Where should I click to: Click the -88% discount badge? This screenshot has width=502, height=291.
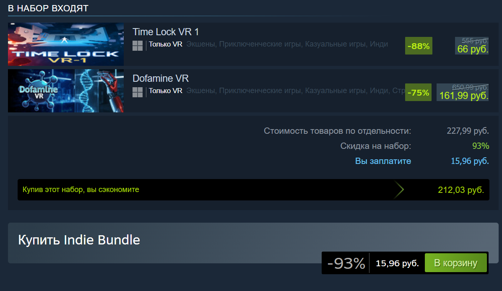[x=419, y=46]
